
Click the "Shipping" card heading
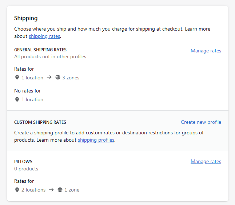(x=26, y=18)
